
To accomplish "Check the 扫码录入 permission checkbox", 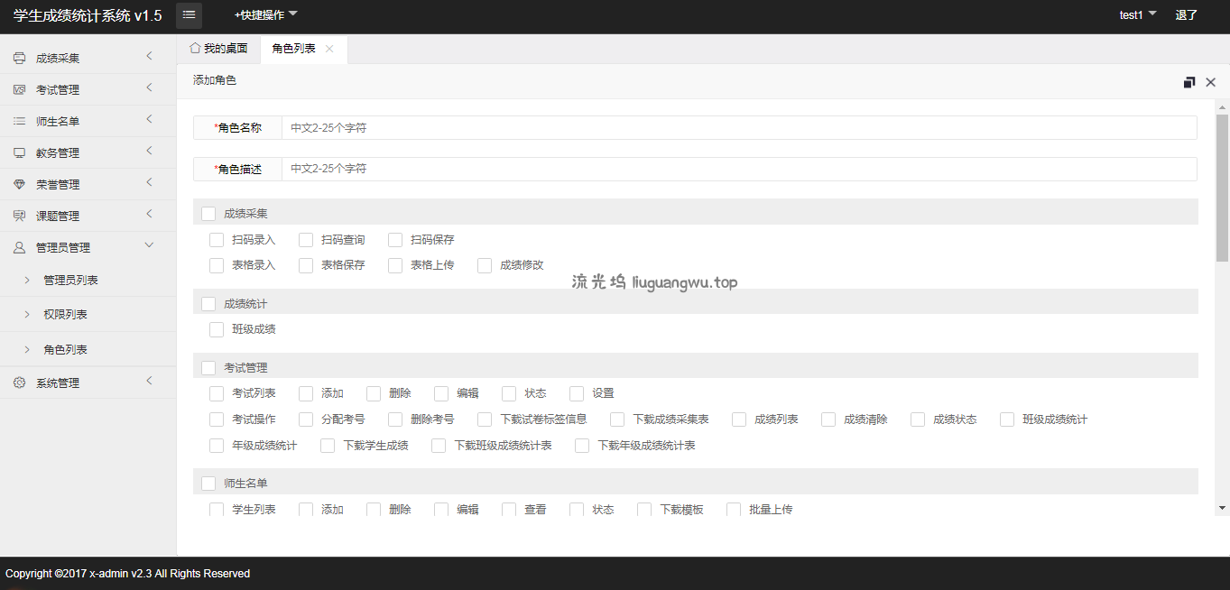I will click(x=217, y=240).
